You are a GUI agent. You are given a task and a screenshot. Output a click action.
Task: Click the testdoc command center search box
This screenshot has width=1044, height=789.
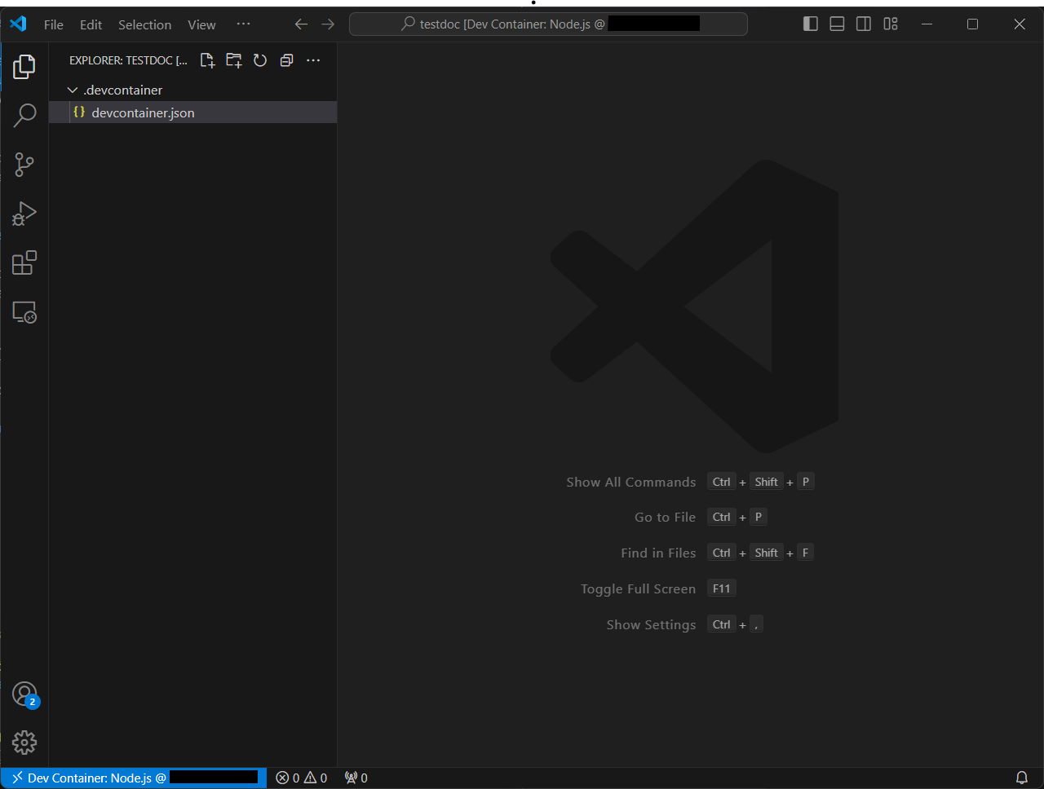(x=548, y=24)
